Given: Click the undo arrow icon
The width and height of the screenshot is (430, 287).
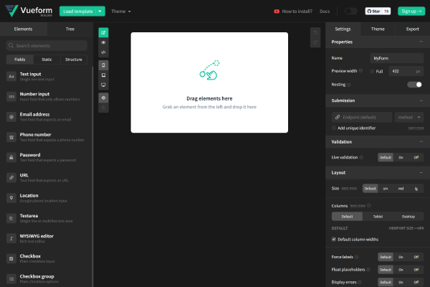Looking at the screenshot, I should click(x=315, y=33).
